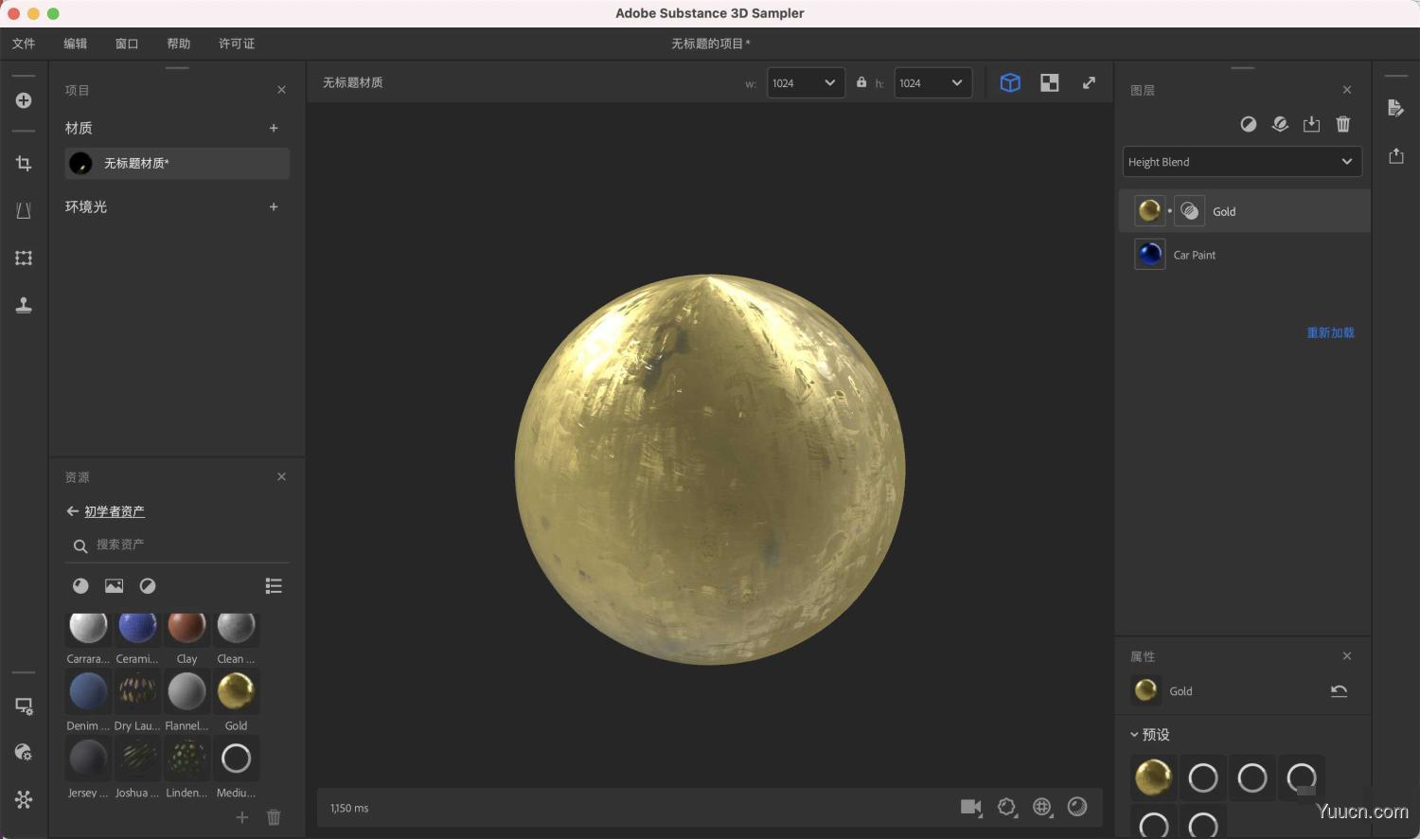
Task: Open the 编辑 menu
Action: tap(75, 44)
